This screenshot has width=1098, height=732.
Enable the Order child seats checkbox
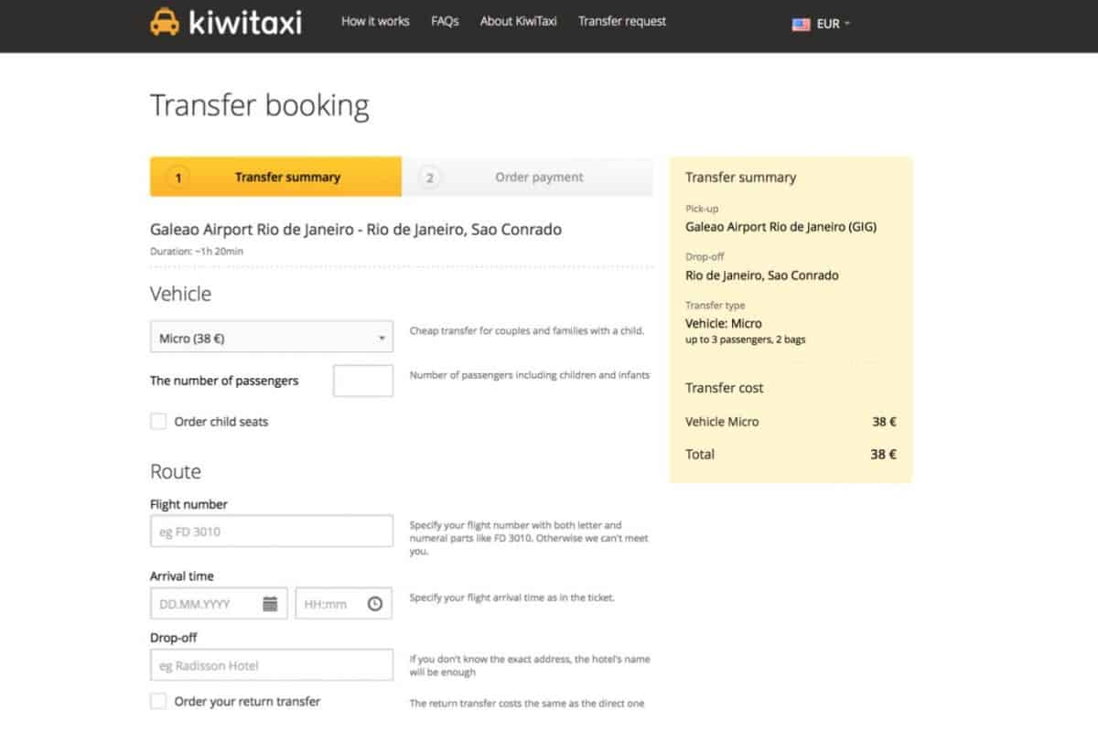coord(158,422)
